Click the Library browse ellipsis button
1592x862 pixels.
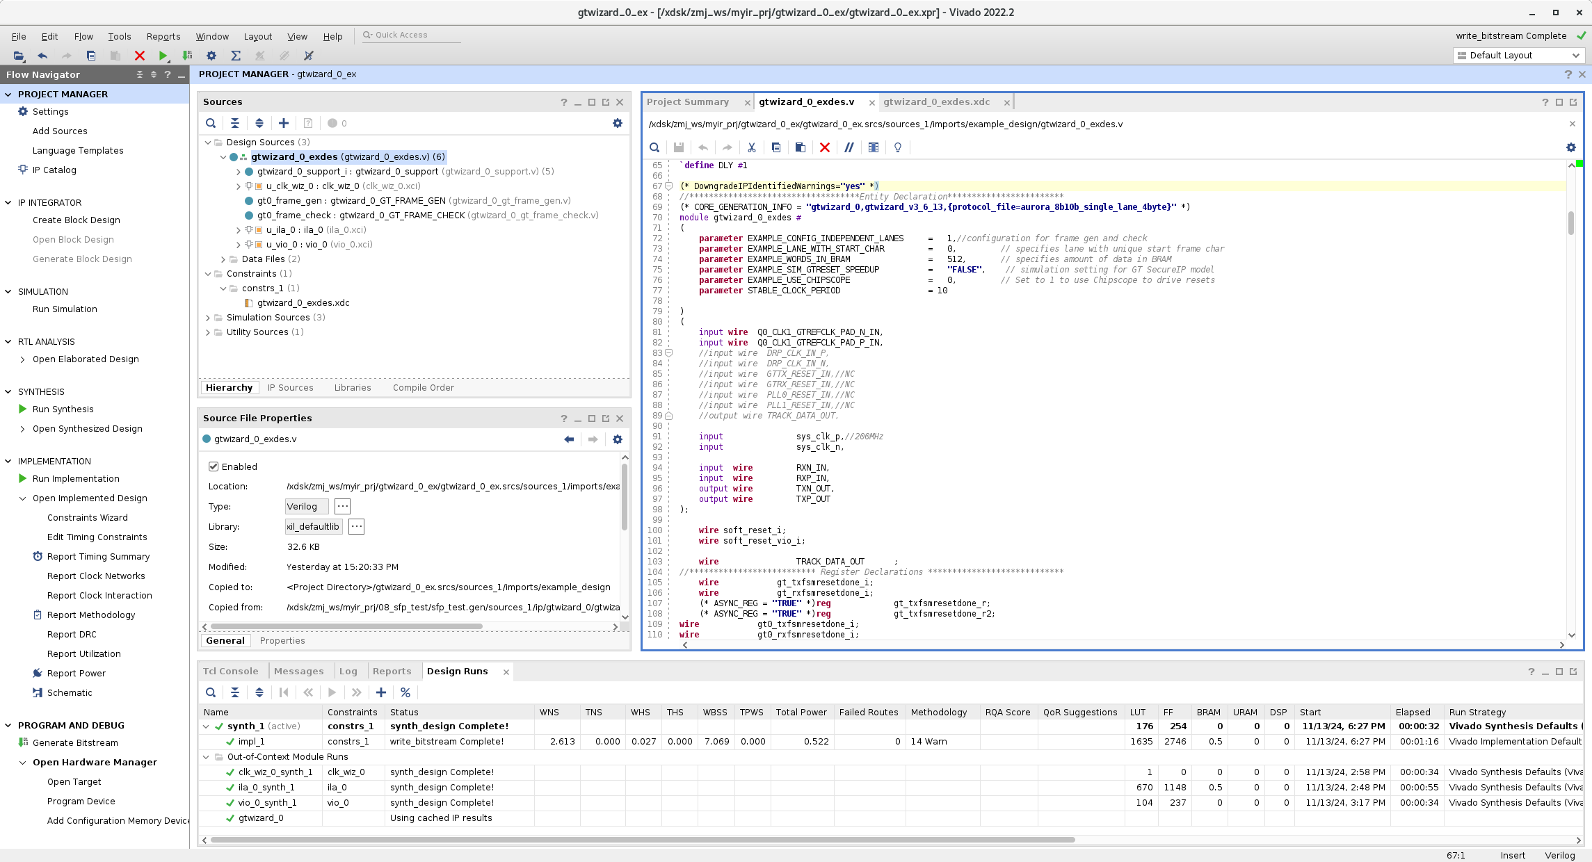coord(357,527)
